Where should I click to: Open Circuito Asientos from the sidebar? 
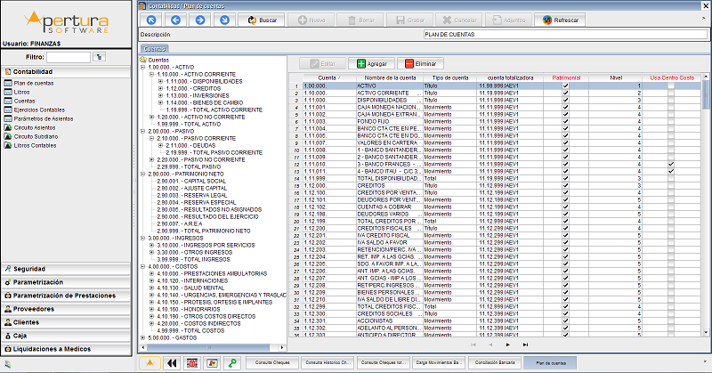34,127
